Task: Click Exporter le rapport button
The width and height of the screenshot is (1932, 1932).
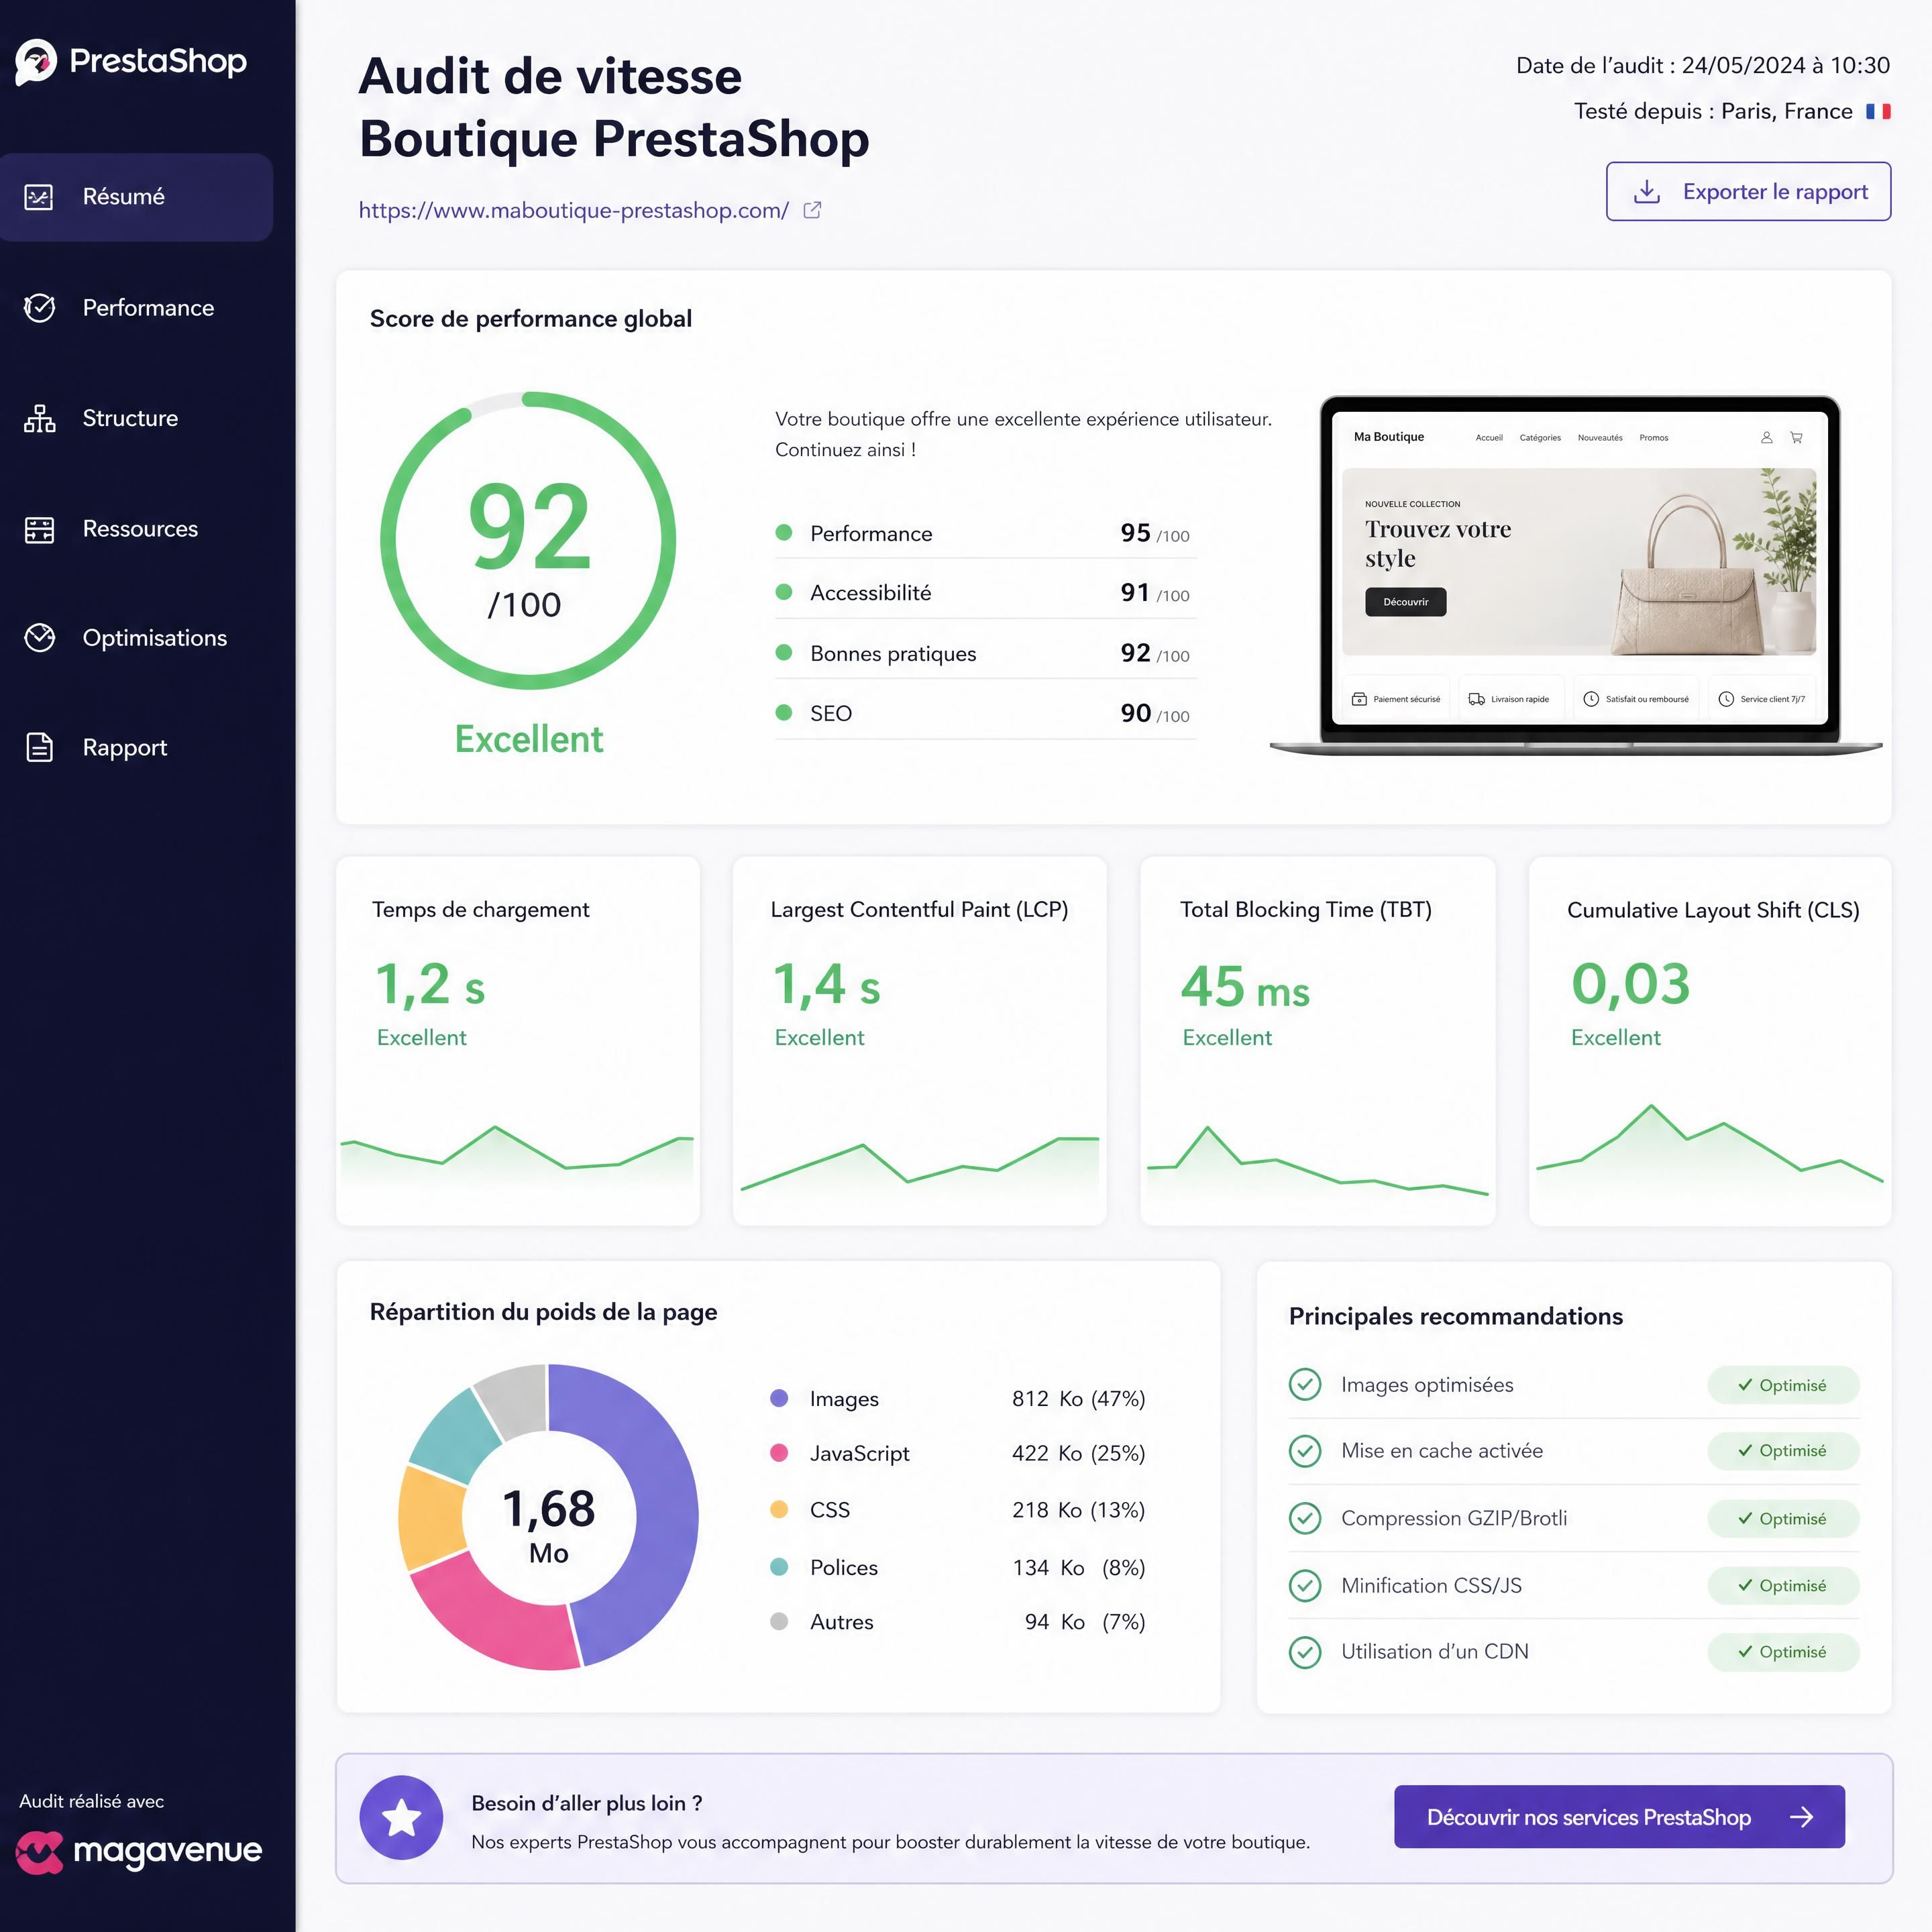Action: 1748,191
